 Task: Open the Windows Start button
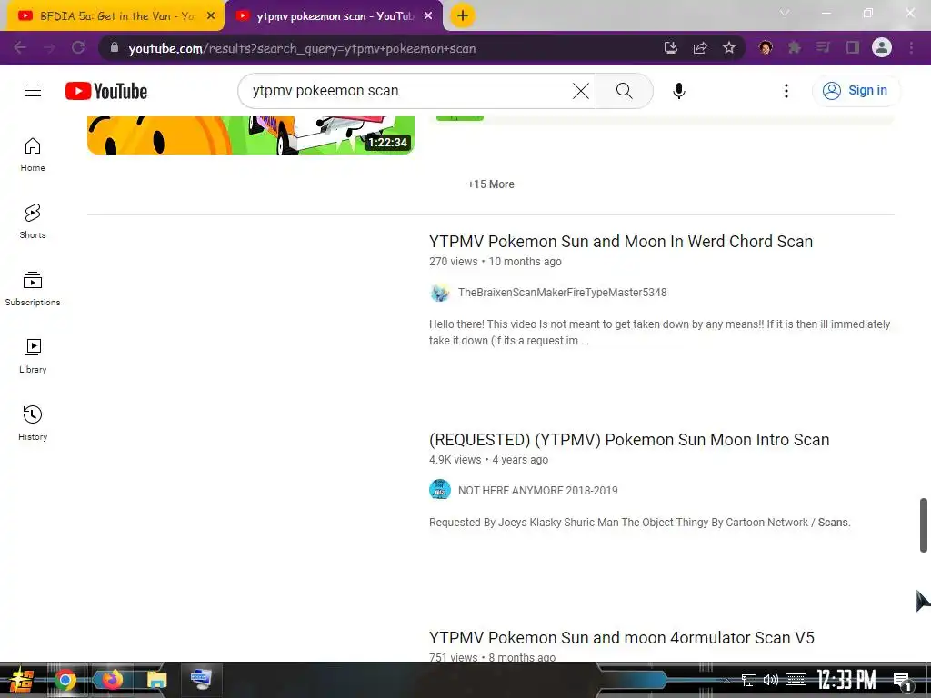(22, 680)
